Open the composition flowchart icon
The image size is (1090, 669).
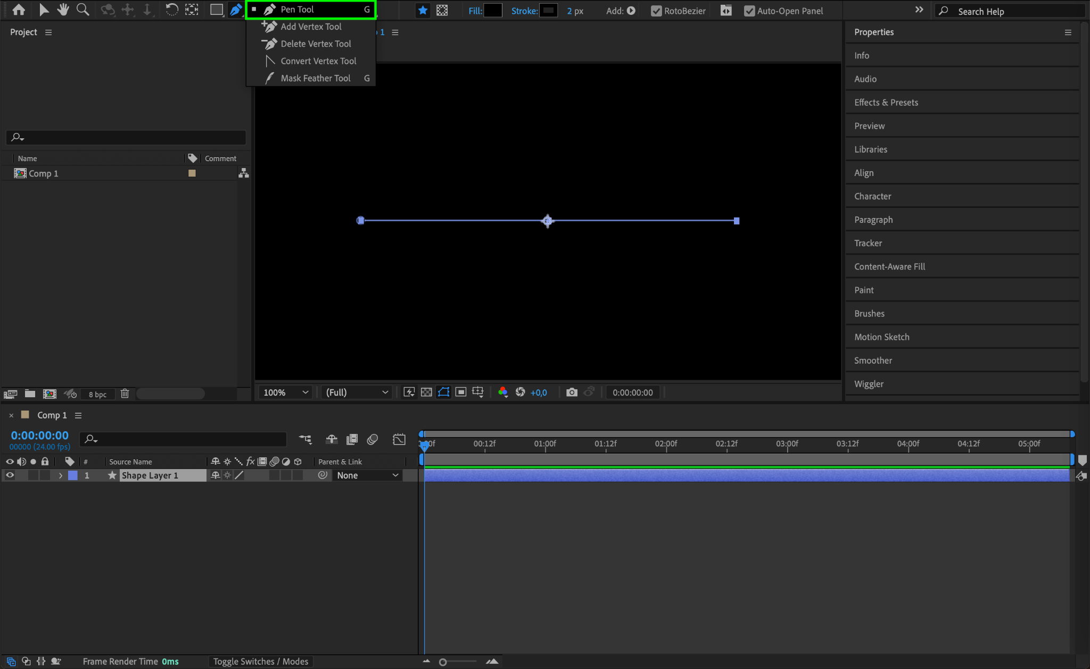[244, 173]
